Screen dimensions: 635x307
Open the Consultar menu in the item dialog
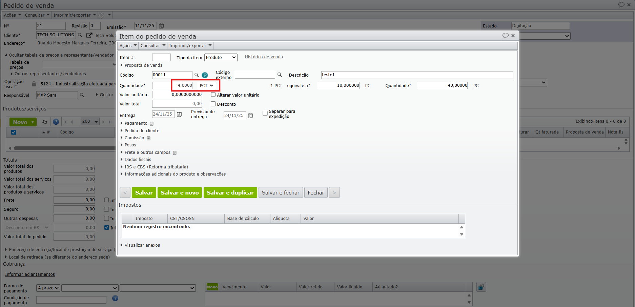click(x=153, y=46)
